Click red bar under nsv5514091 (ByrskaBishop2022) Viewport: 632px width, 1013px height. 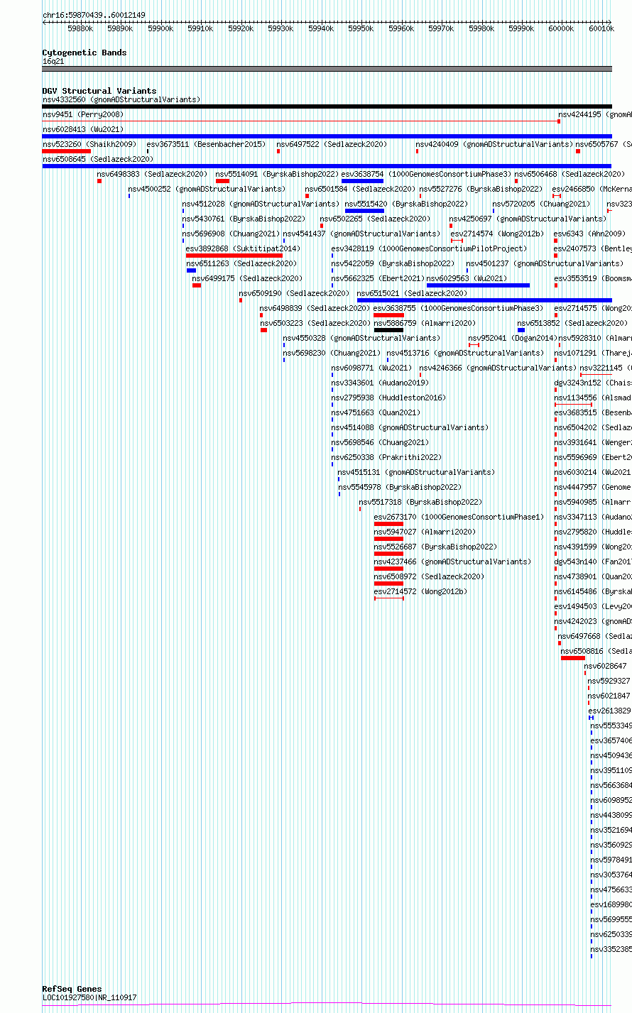[222, 181]
